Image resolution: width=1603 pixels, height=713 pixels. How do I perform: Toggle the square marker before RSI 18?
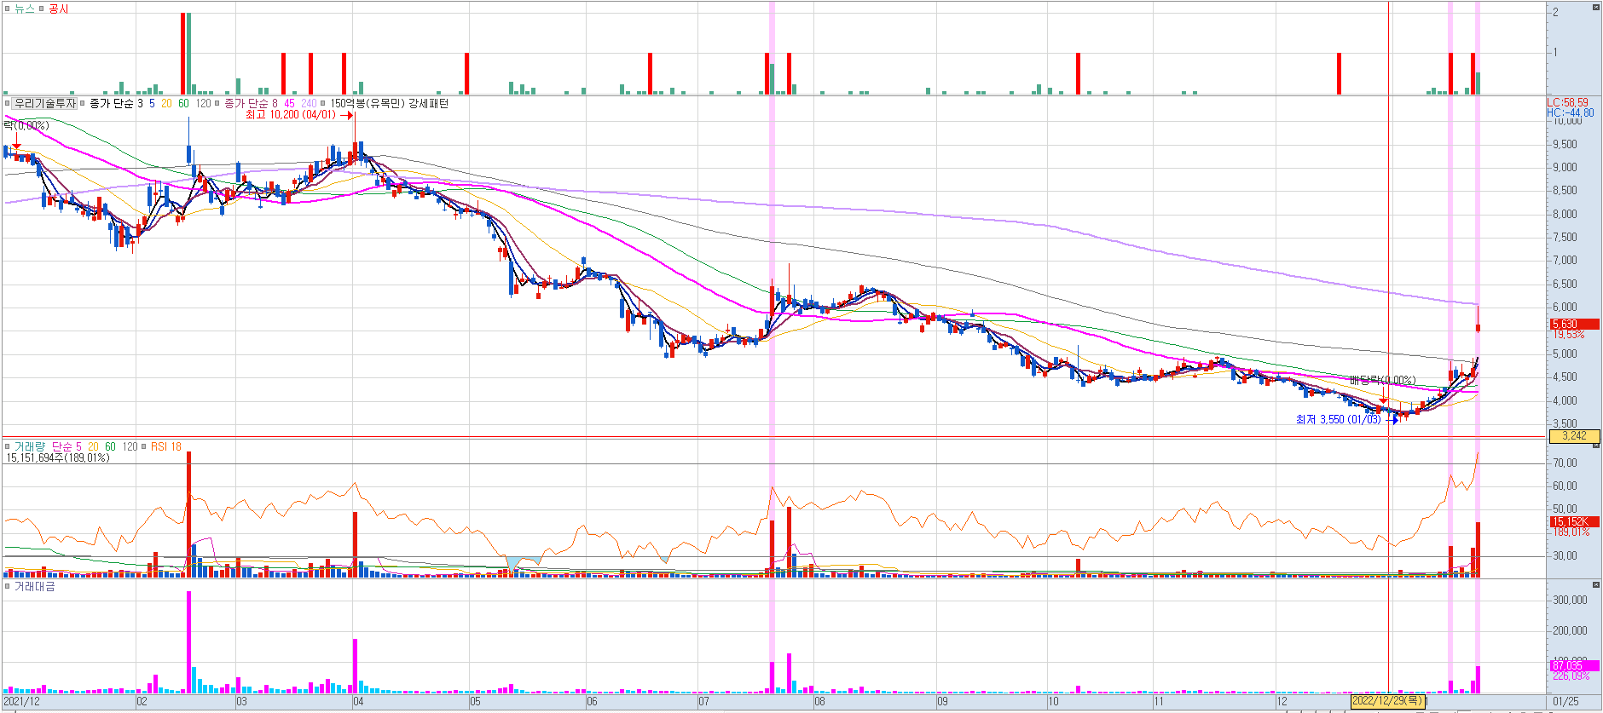click(144, 446)
